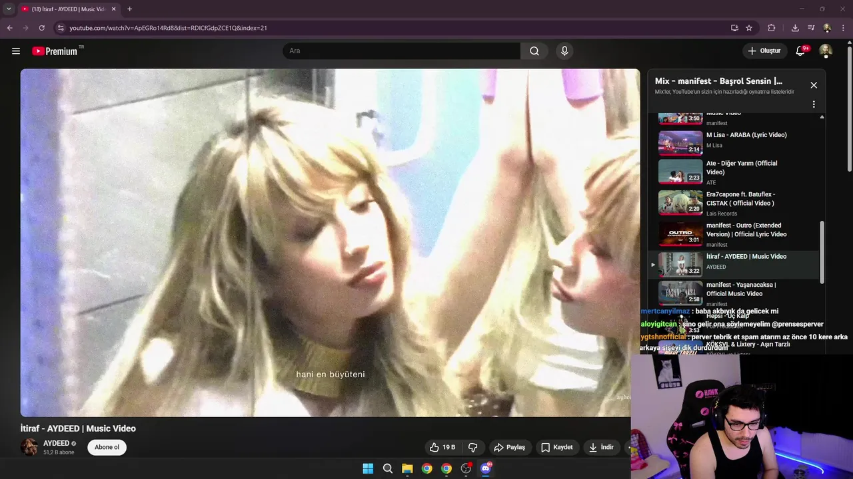Image resolution: width=853 pixels, height=479 pixels.
Task: Share the video with Paylaş
Action: point(510,447)
